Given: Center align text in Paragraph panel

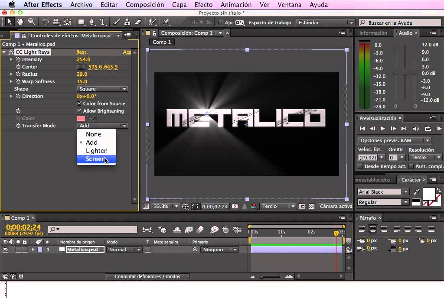Looking at the screenshot, I should point(372,229).
